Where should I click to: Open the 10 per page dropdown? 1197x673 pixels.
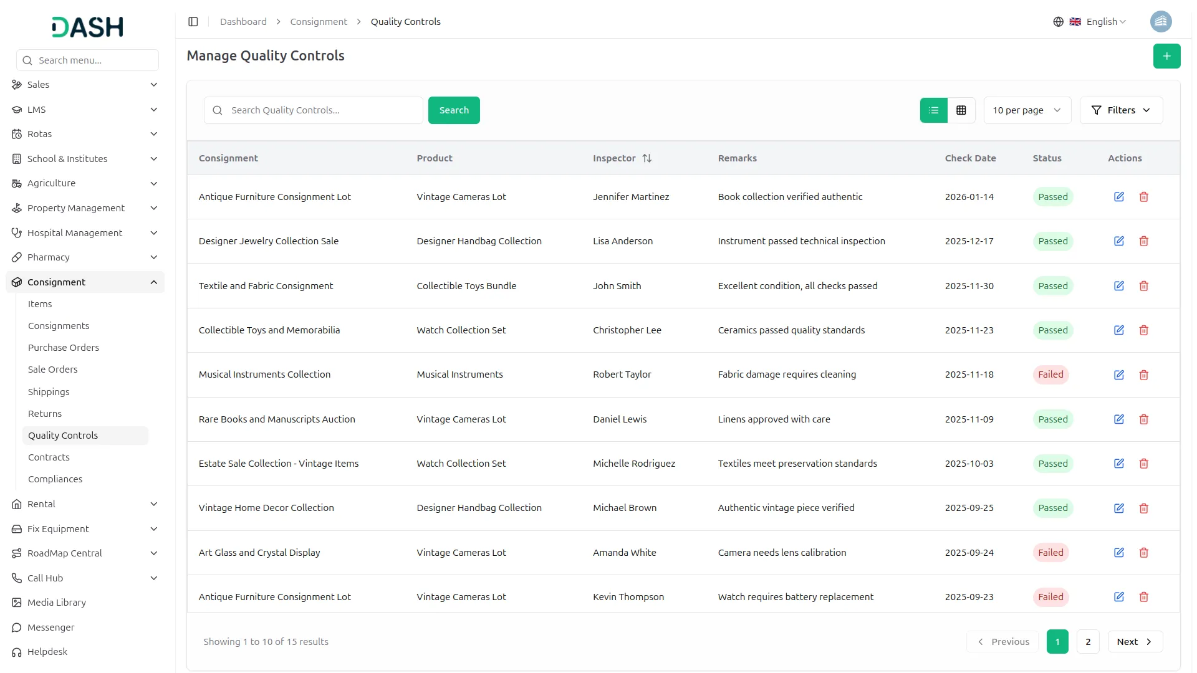pyautogui.click(x=1026, y=110)
